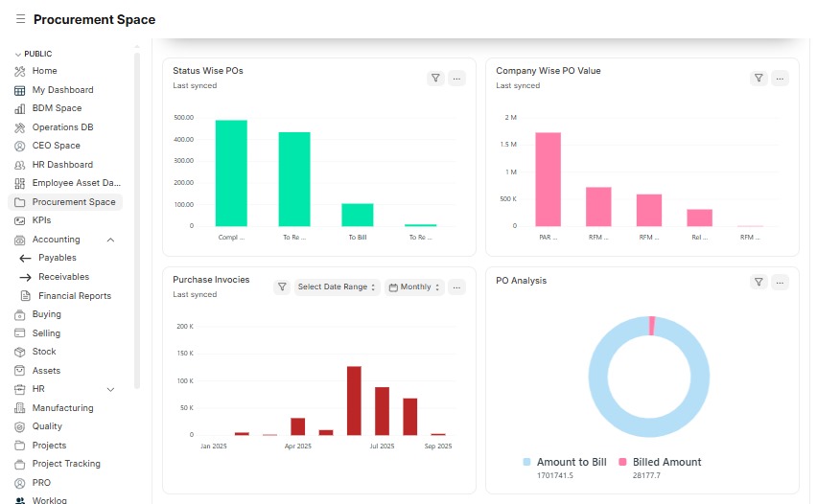Expand the HR sidebar group

pyautogui.click(x=110, y=389)
